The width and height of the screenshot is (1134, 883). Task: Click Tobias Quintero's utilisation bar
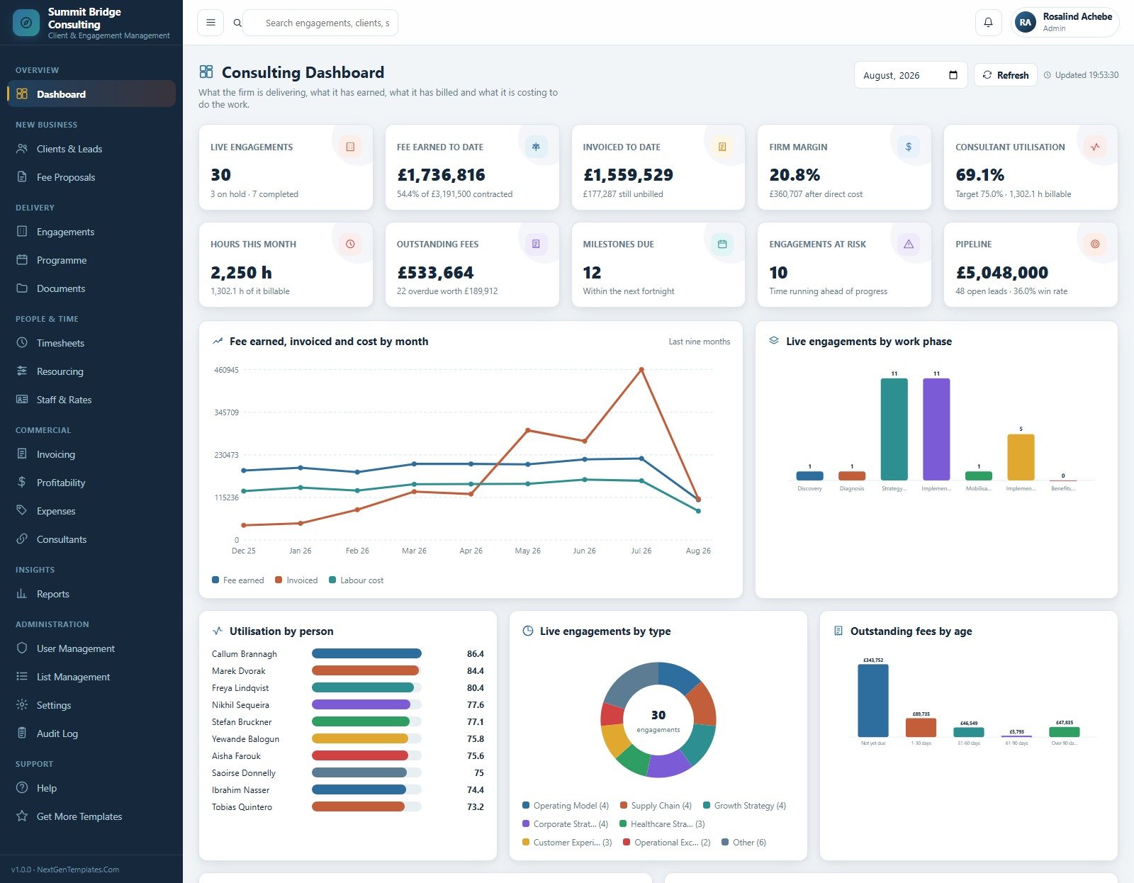pos(358,806)
